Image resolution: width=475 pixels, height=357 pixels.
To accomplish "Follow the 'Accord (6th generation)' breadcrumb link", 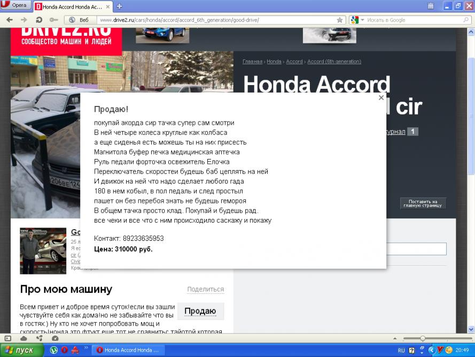I will click(334, 62).
